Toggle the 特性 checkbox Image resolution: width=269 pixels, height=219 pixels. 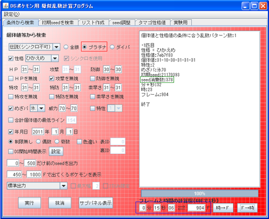[92, 108]
